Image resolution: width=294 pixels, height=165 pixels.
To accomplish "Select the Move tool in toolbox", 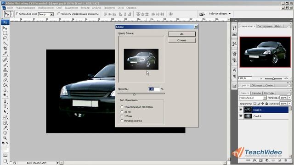I will point(5,28).
